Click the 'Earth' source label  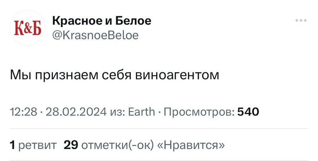[141, 112]
